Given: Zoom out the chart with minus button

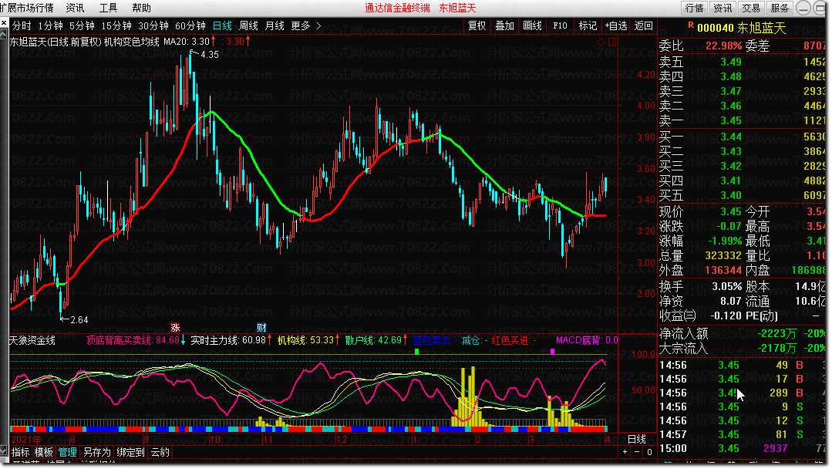Looking at the screenshot, I should coord(637,452).
